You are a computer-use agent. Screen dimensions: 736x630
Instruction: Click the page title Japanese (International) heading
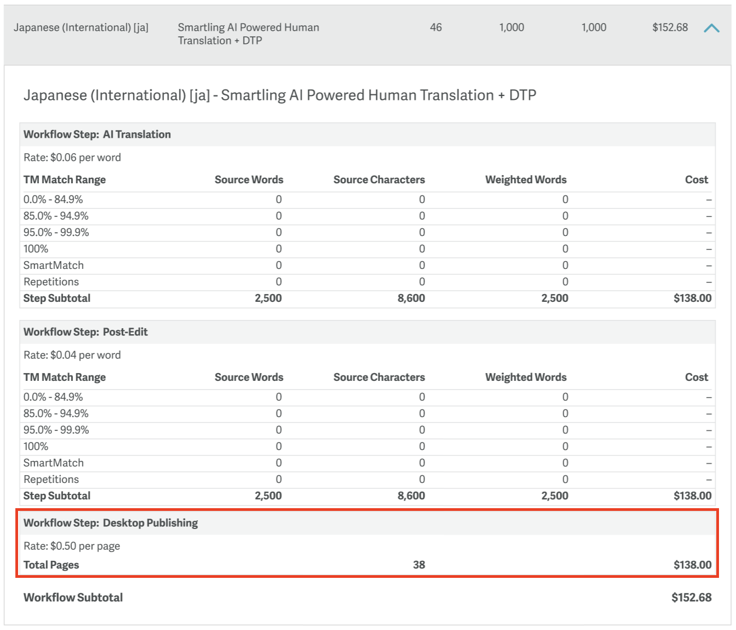pyautogui.click(x=280, y=95)
